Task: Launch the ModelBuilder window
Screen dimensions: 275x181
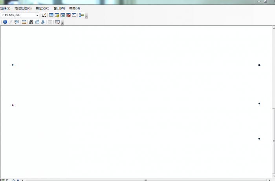Action: tap(81, 15)
